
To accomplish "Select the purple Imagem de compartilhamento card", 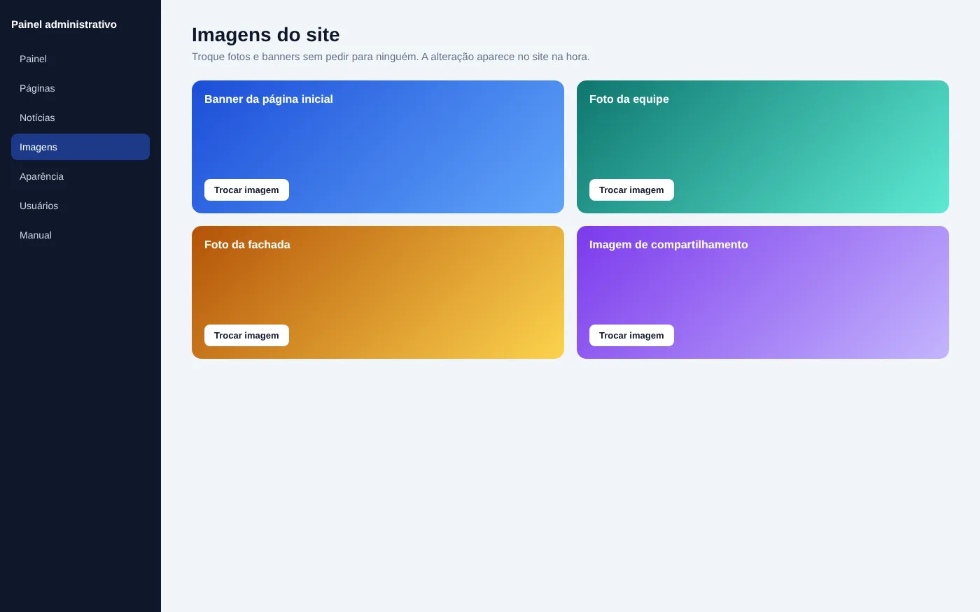I will pyautogui.click(x=763, y=292).
